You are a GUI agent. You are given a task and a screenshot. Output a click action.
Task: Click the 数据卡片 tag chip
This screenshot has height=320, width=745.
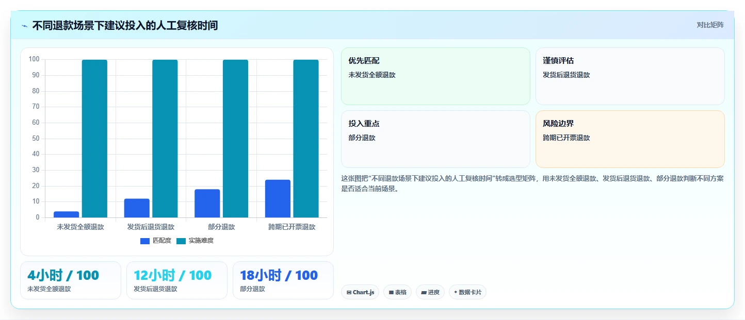[467, 292]
